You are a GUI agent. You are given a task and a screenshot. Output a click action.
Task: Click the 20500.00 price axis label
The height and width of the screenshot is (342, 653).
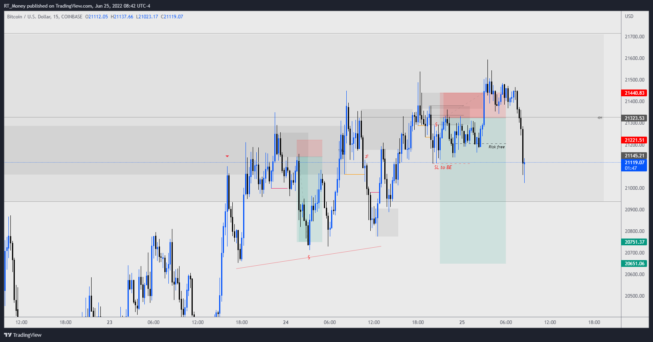click(x=635, y=296)
